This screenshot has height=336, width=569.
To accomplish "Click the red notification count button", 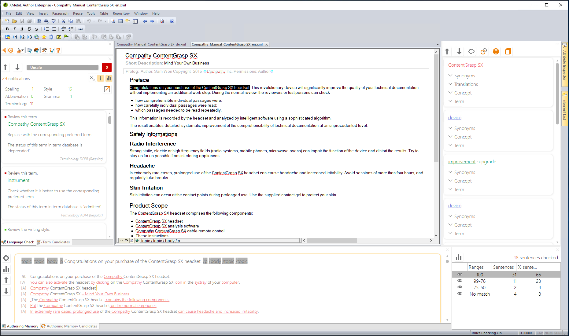I will click(x=106, y=67).
